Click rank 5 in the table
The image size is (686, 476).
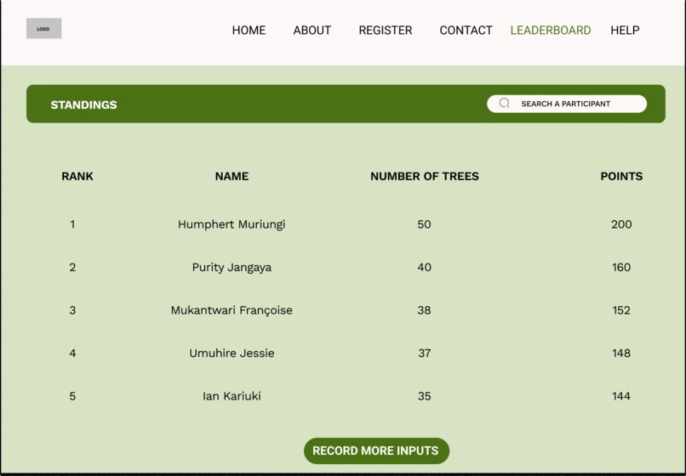[72, 396]
